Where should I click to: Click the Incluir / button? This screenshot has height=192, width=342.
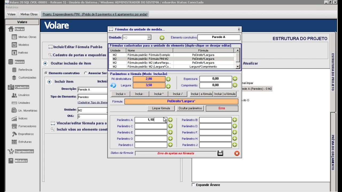178,94
